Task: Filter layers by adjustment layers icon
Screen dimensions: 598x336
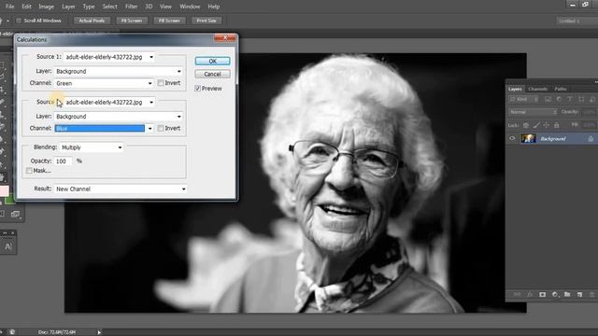Action: pyautogui.click(x=559, y=100)
